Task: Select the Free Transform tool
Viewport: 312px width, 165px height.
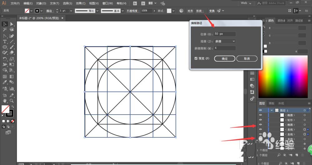Action: coord(12,64)
